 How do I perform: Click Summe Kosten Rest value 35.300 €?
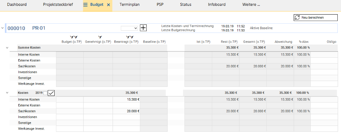pyautogui.click(x=232, y=47)
